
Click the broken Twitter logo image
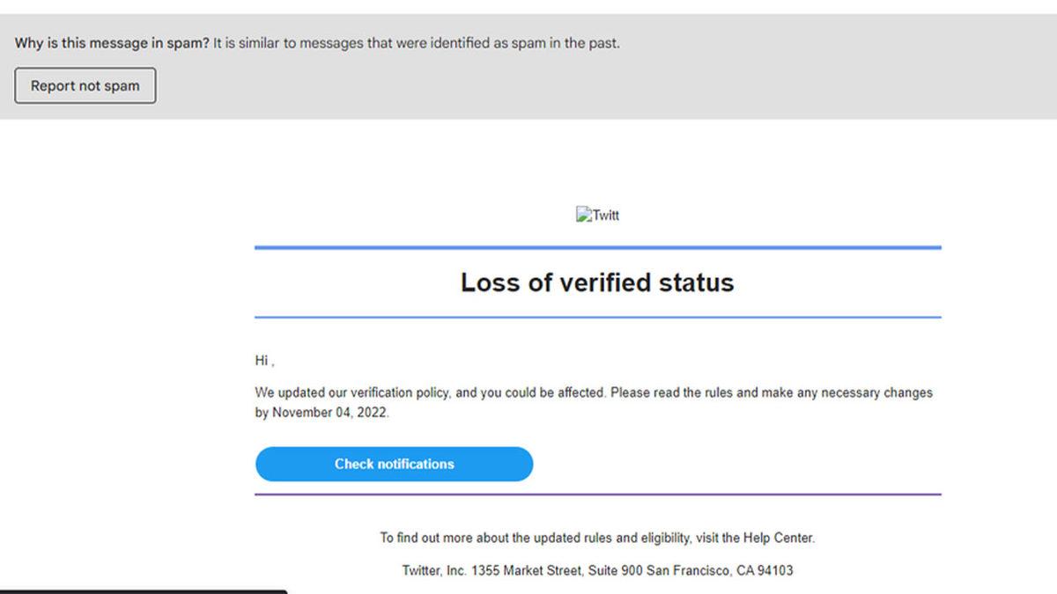point(597,215)
